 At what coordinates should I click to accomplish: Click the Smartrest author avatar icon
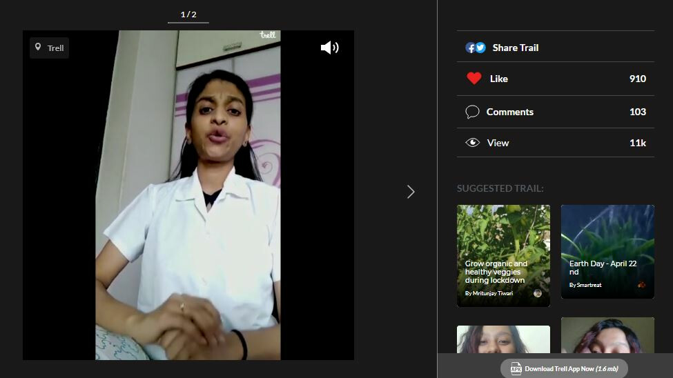point(642,285)
